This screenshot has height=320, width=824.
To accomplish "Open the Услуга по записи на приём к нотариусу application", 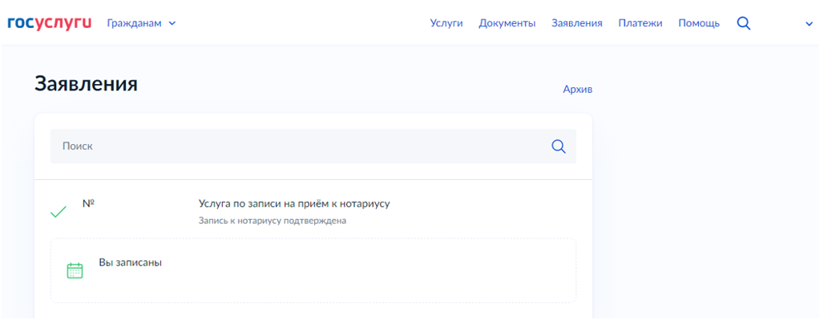I will coord(294,203).
